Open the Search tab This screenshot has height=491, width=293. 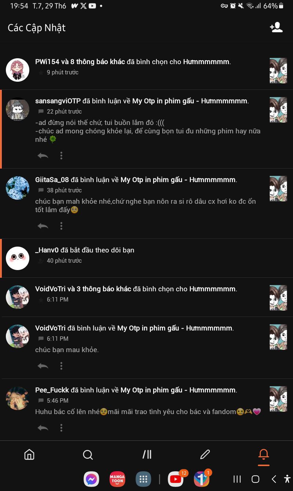click(88, 455)
